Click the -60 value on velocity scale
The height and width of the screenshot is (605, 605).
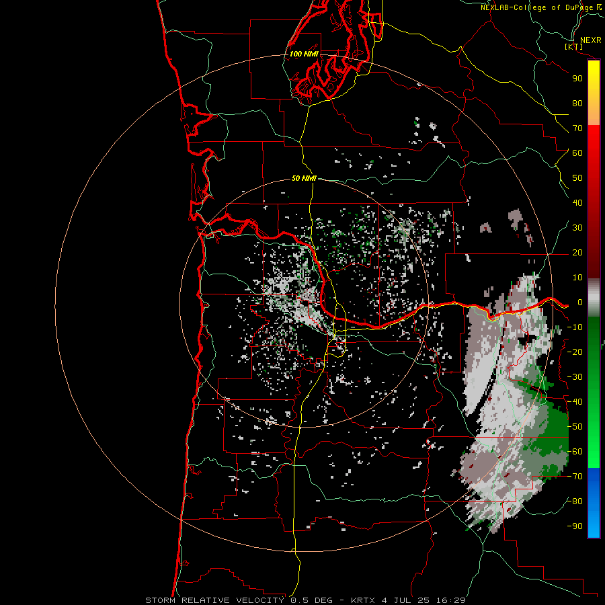pos(575,452)
